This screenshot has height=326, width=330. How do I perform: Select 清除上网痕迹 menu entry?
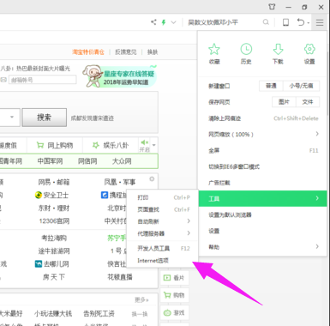262,118
